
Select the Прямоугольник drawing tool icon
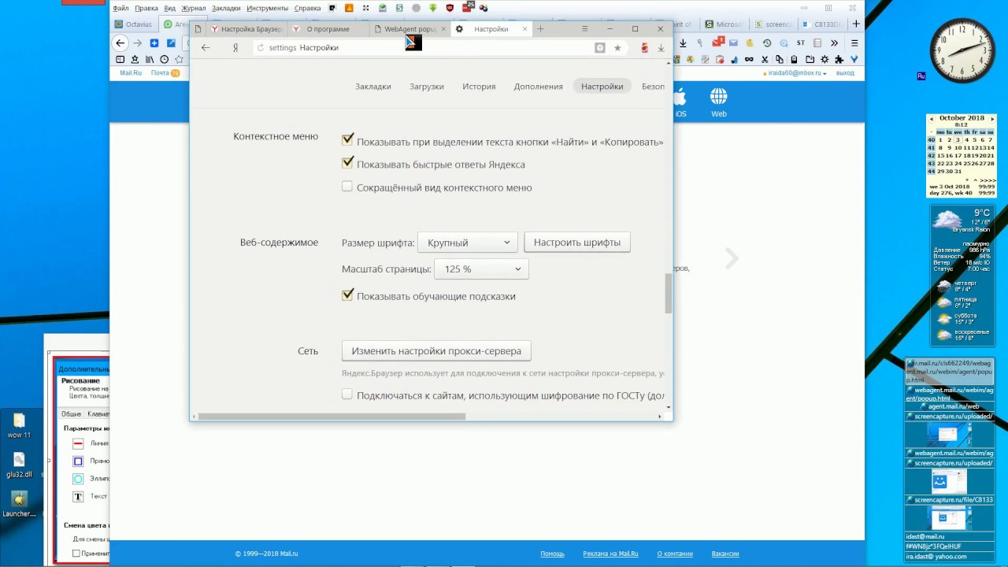pos(78,461)
